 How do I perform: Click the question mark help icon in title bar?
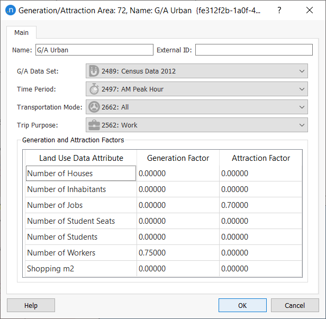[279, 10]
